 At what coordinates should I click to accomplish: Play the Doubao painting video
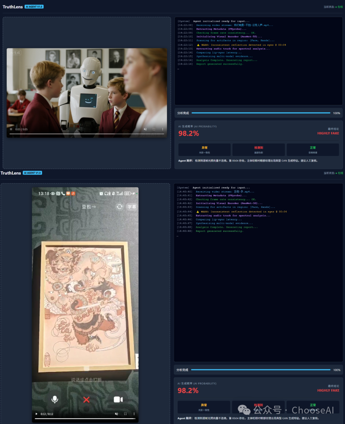pos(36,414)
